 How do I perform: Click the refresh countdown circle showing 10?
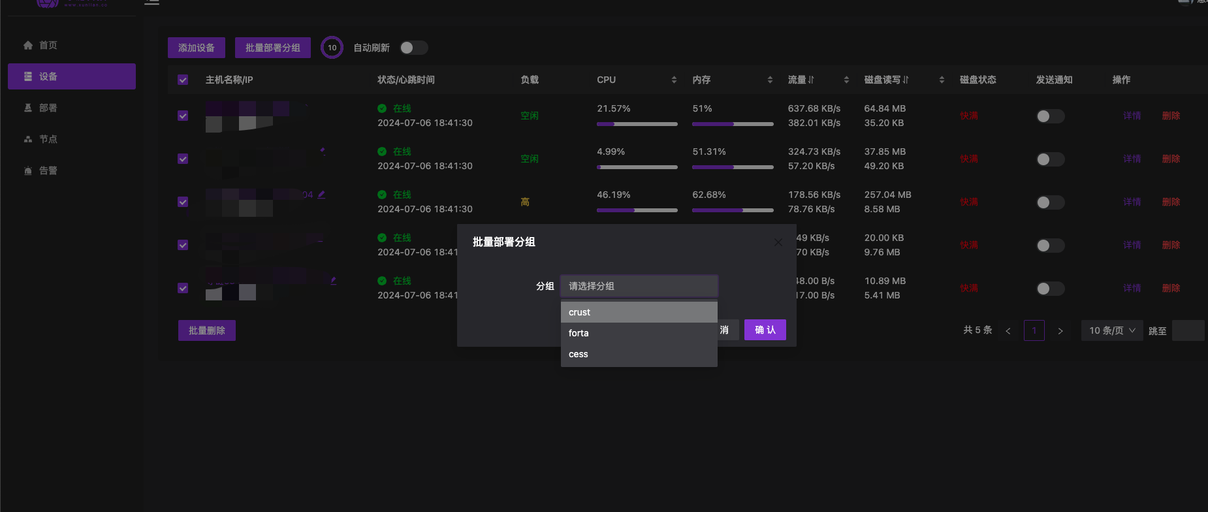tap(332, 48)
